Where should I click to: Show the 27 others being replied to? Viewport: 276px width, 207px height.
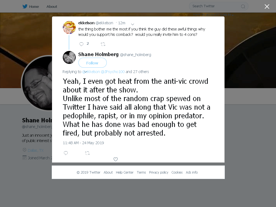pyautogui.click(x=137, y=72)
